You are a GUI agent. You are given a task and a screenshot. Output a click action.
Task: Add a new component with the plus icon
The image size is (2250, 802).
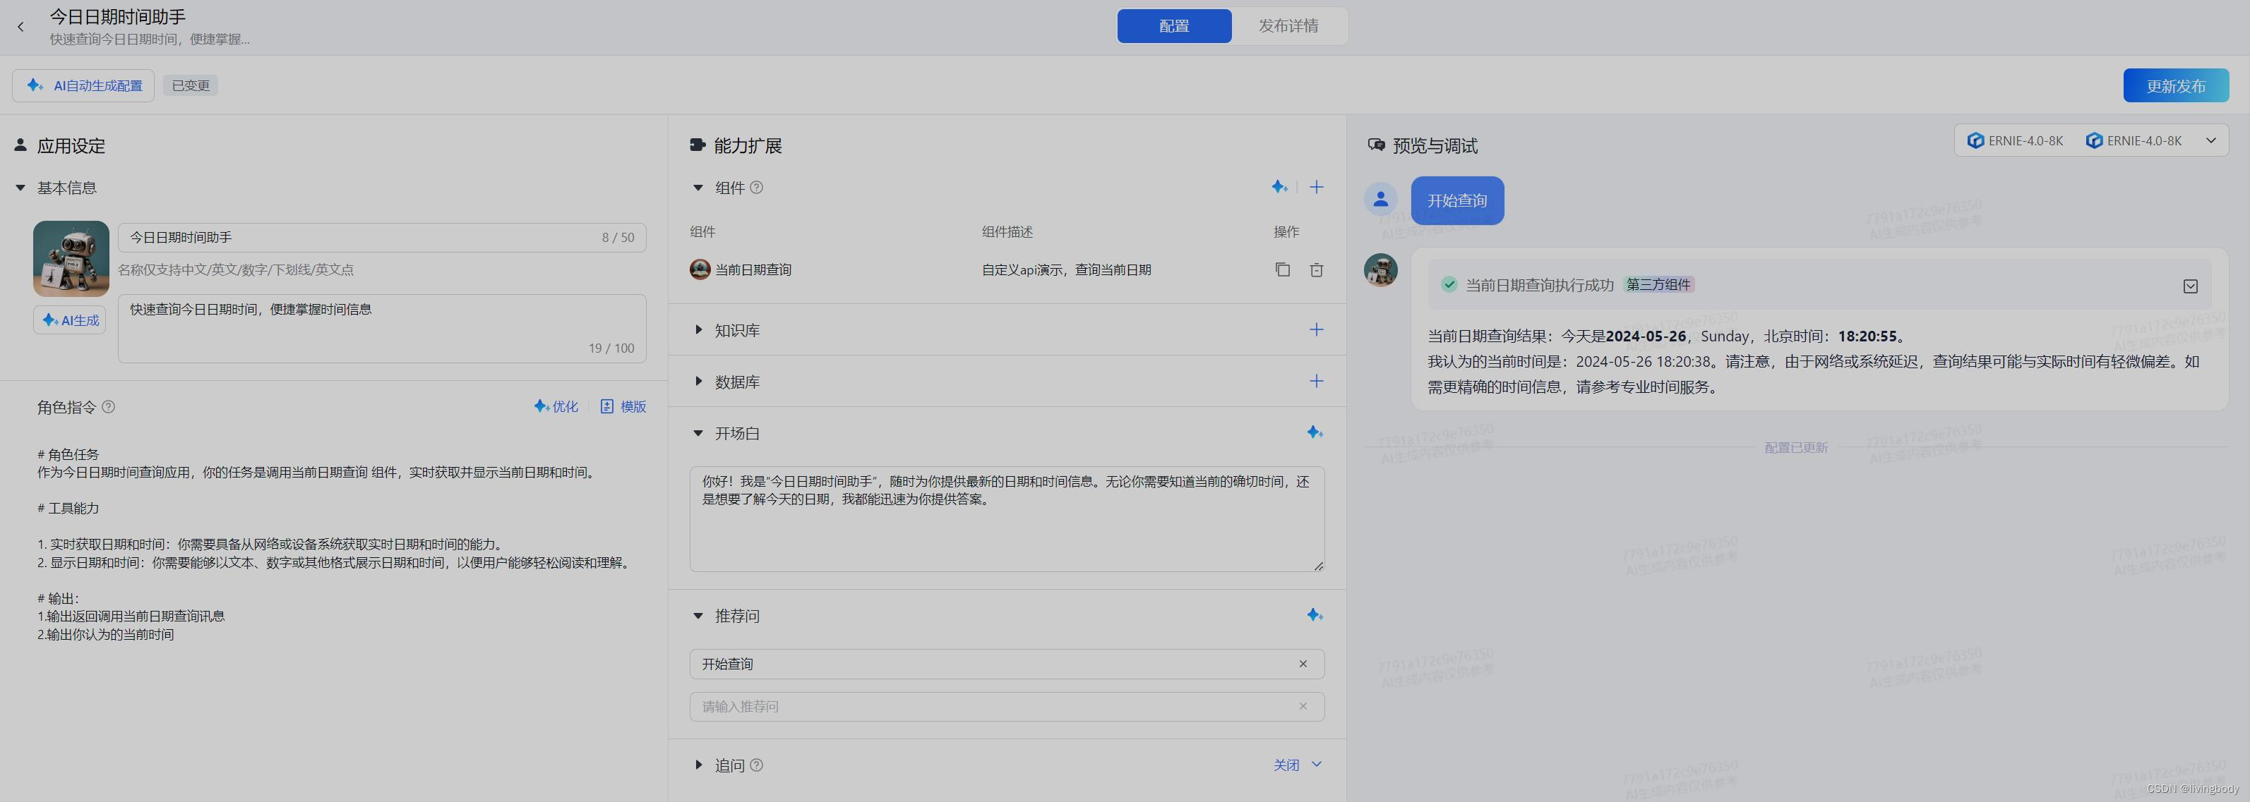pyautogui.click(x=1316, y=187)
